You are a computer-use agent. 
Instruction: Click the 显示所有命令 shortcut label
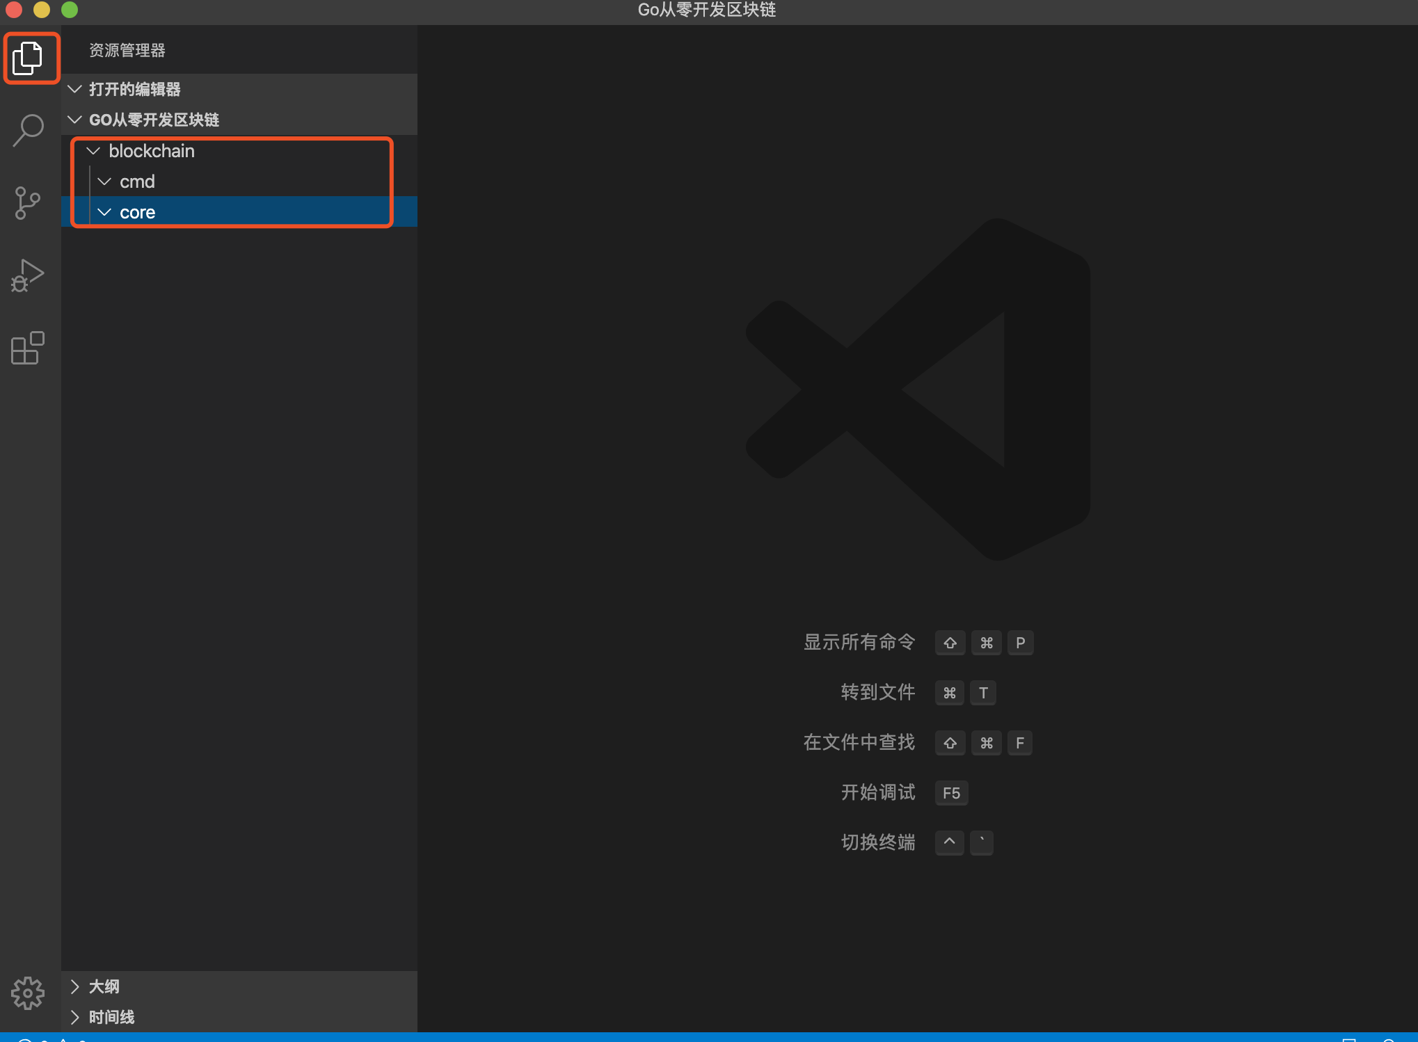(x=859, y=642)
